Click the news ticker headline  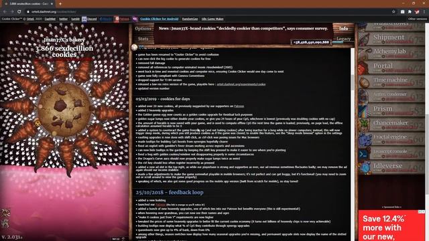[243, 28]
